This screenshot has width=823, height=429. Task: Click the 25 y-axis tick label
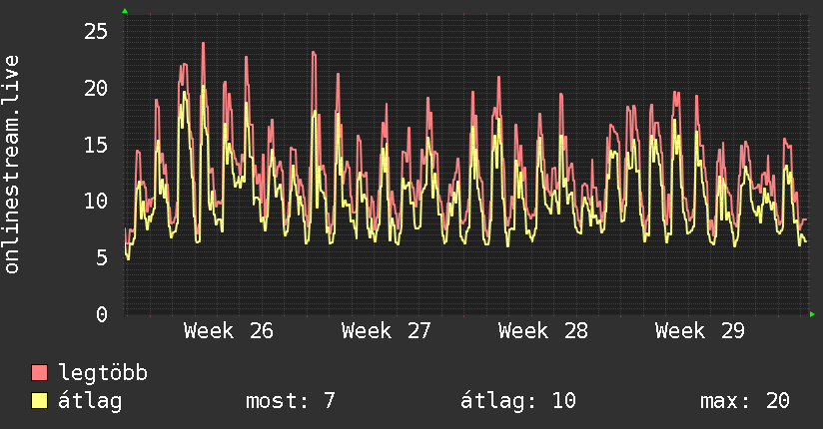coord(96,32)
